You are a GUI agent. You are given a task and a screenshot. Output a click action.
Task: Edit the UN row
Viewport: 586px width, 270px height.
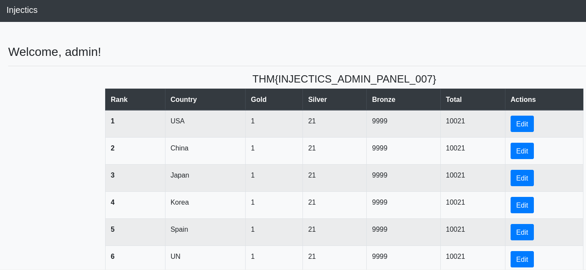pos(522,259)
